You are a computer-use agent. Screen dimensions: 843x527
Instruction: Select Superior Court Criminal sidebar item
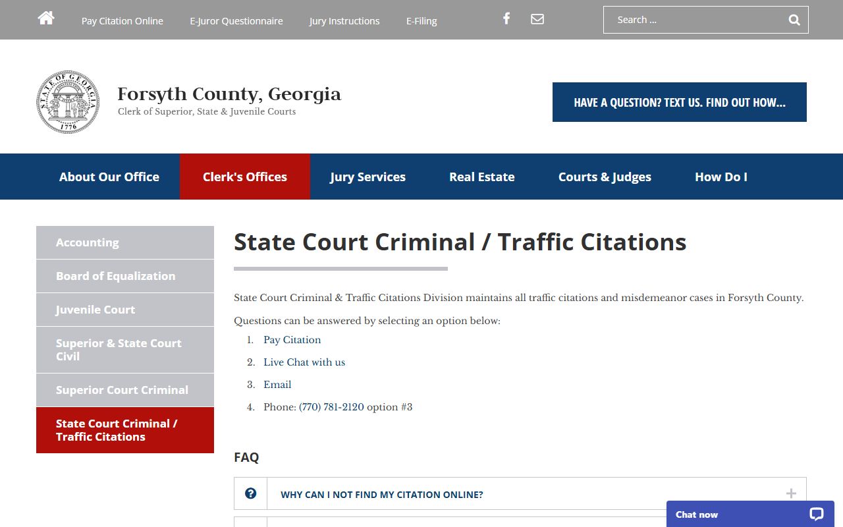pos(125,390)
